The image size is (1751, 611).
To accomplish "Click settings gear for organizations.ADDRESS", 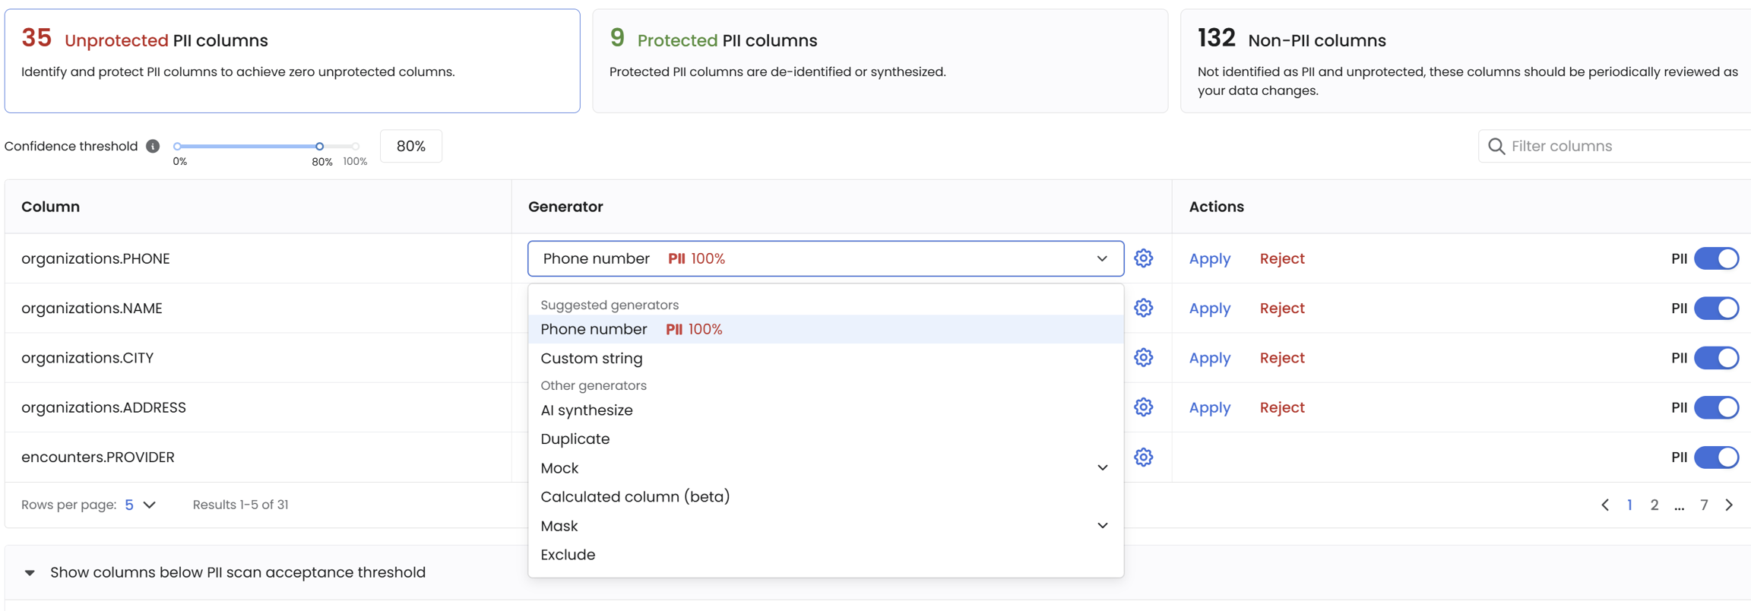I will (x=1143, y=407).
